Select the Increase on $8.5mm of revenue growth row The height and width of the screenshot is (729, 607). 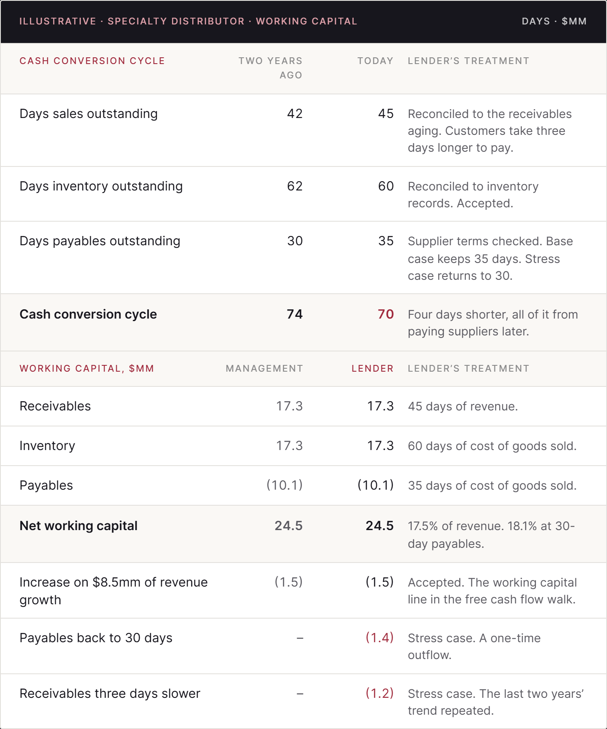[x=303, y=591]
